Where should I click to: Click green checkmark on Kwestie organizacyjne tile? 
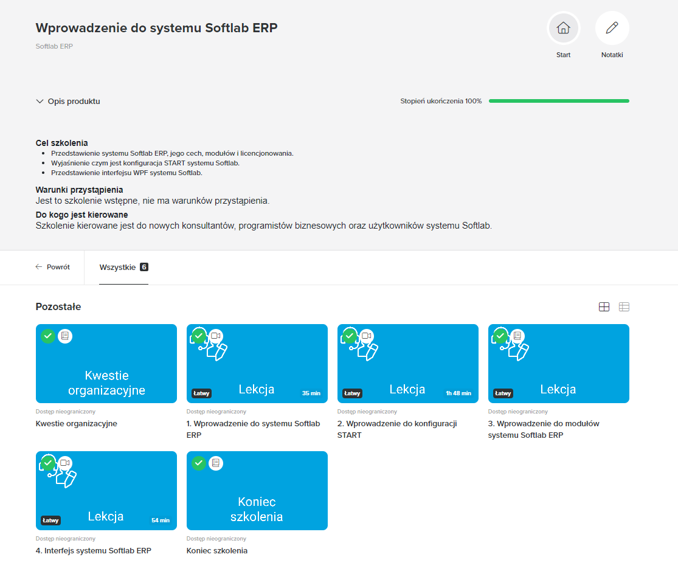click(x=48, y=336)
